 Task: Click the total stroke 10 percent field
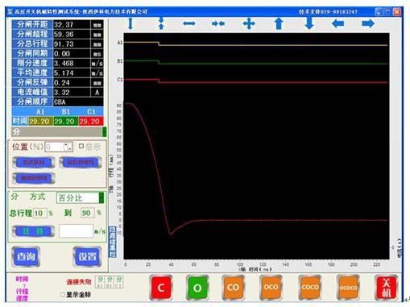(39, 214)
